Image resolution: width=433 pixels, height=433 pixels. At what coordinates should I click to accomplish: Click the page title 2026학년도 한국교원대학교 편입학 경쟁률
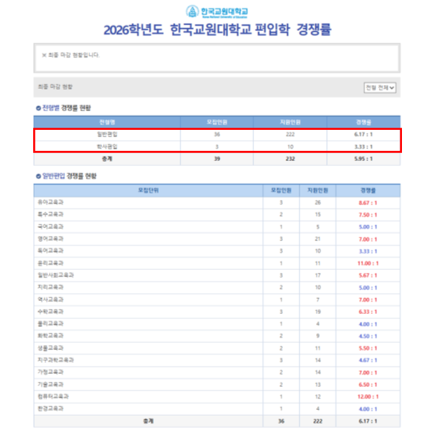pyautogui.click(x=217, y=30)
